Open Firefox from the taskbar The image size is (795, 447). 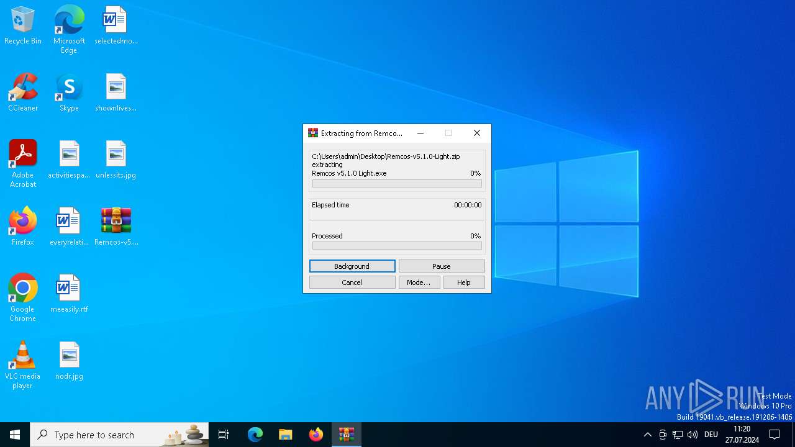point(316,435)
